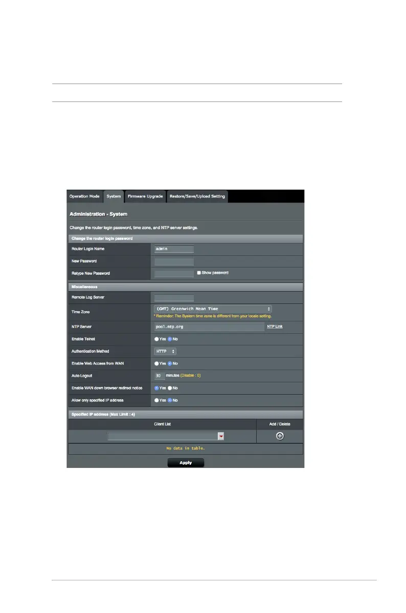Select Yes for Web Access from WAN
406x613 pixels.
click(x=156, y=363)
